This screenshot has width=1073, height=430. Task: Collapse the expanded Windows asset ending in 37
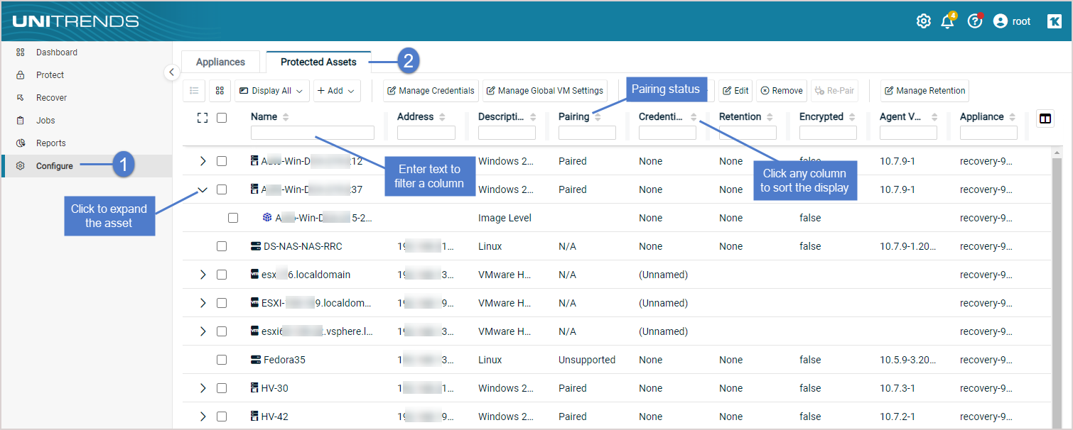coord(203,189)
